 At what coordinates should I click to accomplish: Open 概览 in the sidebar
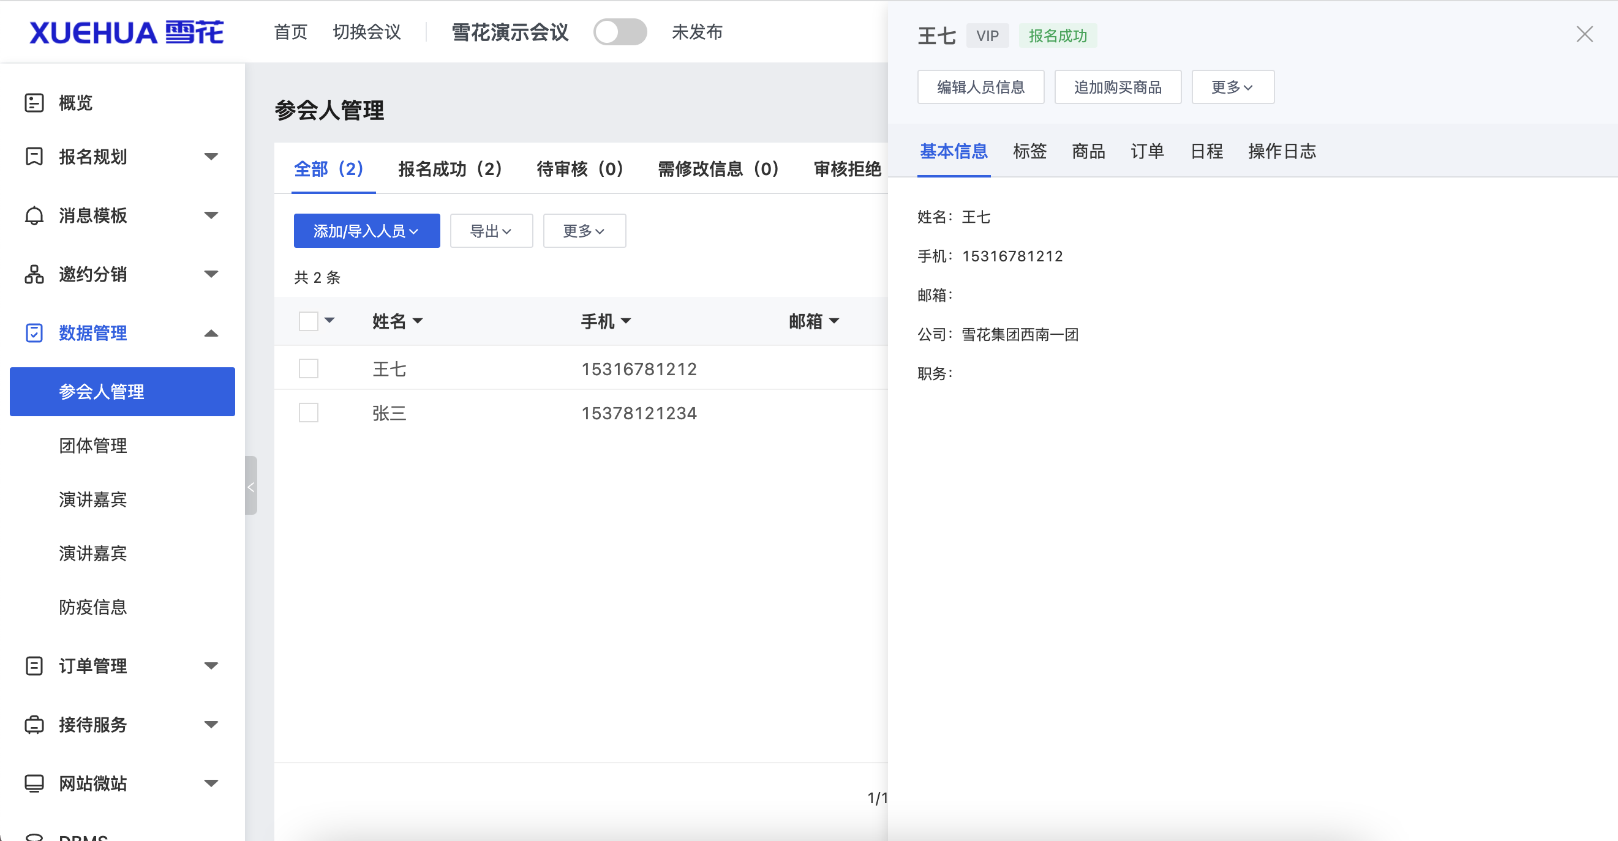point(75,102)
